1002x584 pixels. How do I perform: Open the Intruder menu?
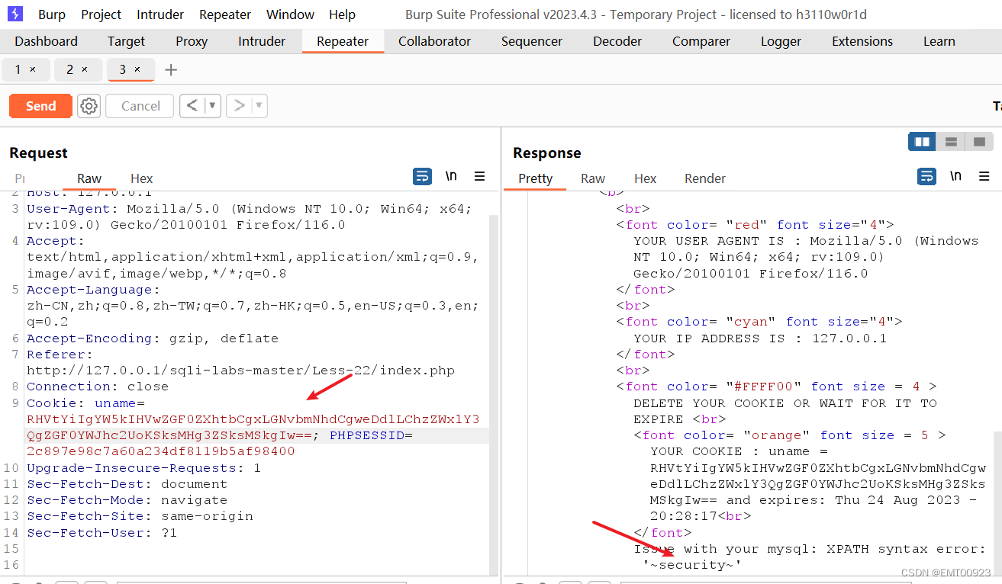click(x=160, y=14)
